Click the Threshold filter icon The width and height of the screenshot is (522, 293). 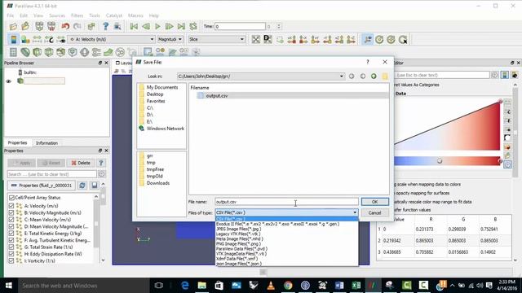click(60, 52)
